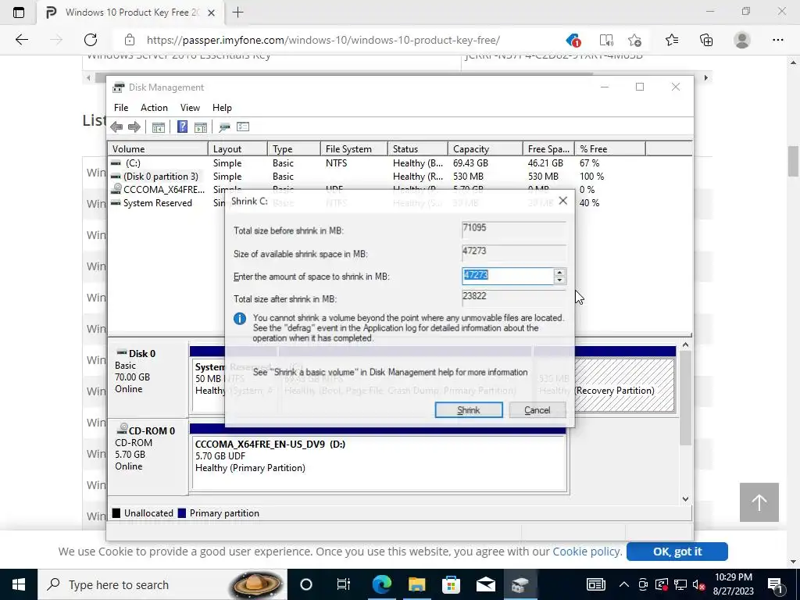Viewport: 800px width, 600px height.
Task: Click the Forward arrow in Disk Management toolbar
Action: 134,127
